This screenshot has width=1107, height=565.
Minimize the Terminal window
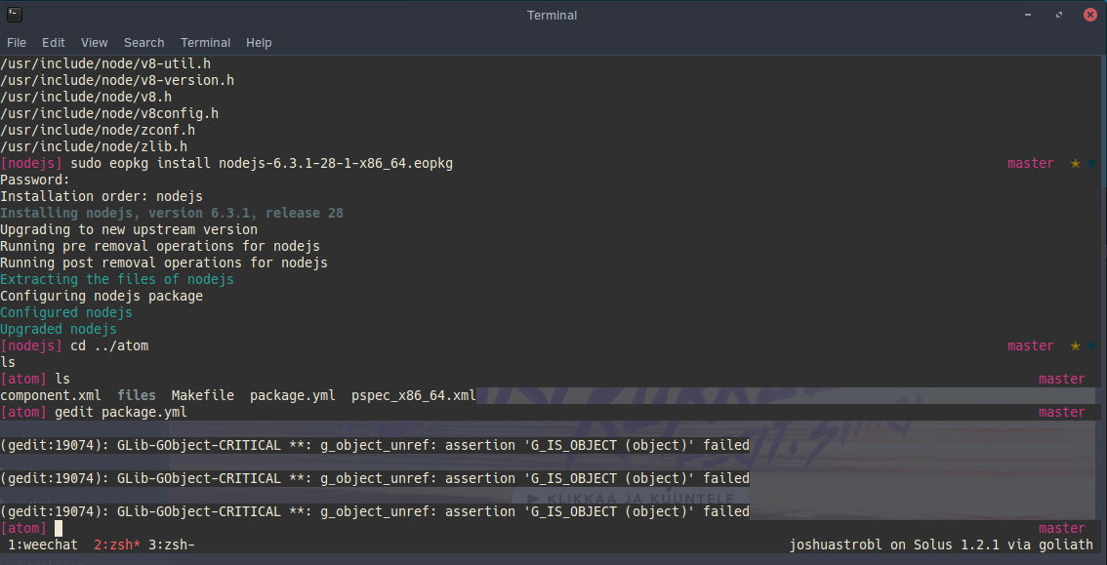(x=1028, y=15)
